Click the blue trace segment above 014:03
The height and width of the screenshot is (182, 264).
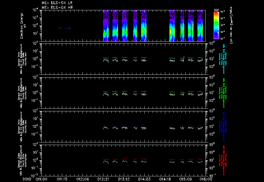[x=144, y=125]
